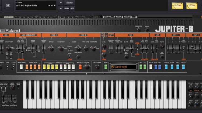
Task: Turn the CONDITION knob
Action: tap(138, 30)
